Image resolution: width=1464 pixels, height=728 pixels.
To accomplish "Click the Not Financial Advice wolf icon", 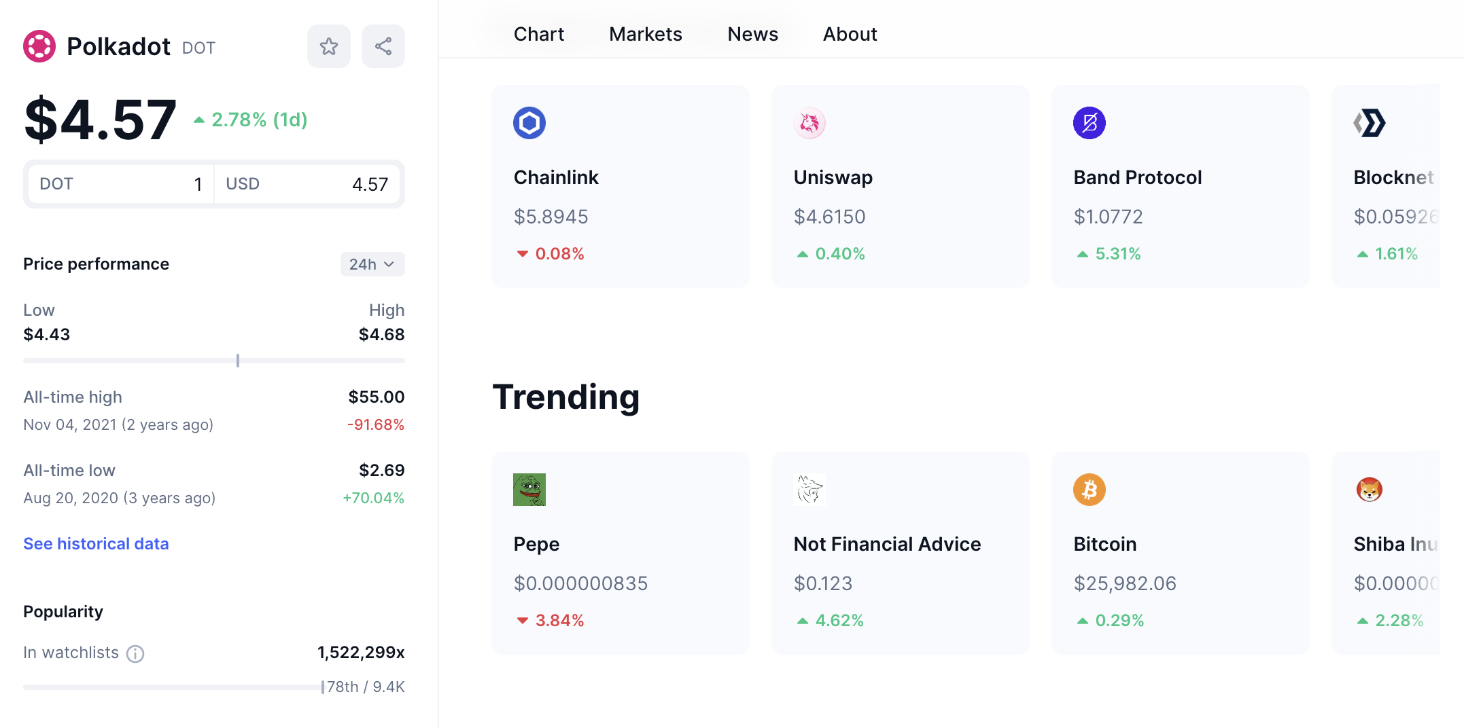I will (809, 490).
